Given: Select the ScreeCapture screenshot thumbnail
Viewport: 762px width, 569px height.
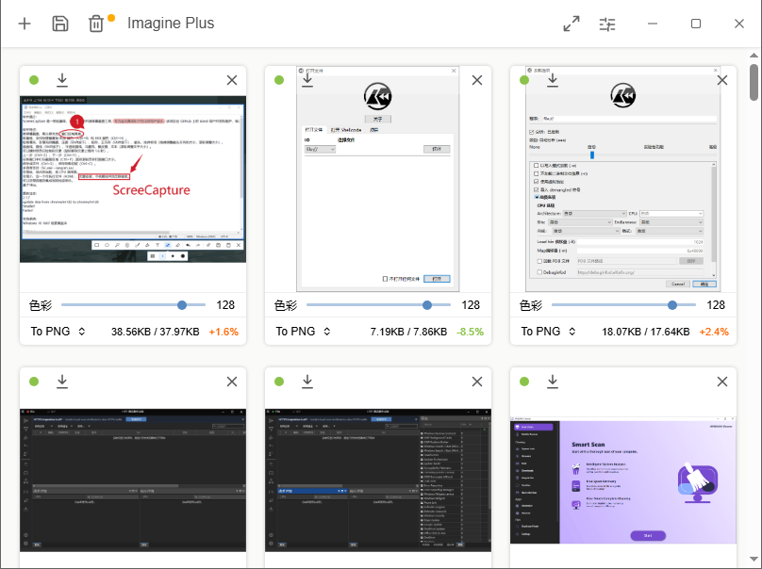Looking at the screenshot, I should click(x=133, y=179).
